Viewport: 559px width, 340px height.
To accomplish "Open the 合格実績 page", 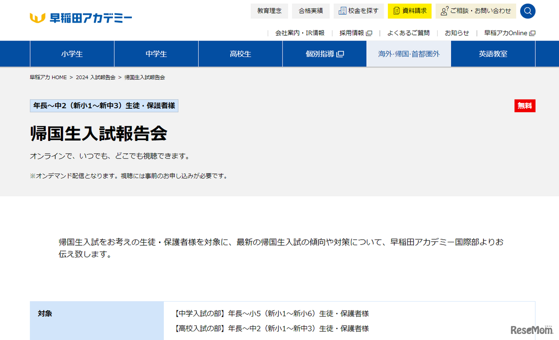I will click(x=311, y=11).
